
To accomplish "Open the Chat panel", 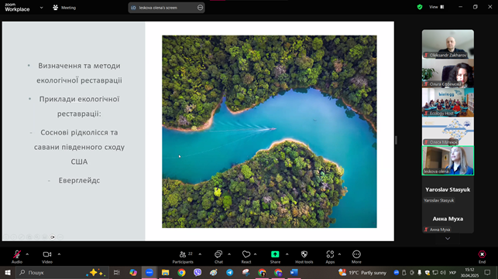I will click(x=218, y=257).
